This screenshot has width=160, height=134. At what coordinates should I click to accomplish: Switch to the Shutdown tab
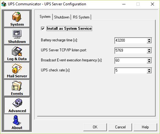click(62, 17)
